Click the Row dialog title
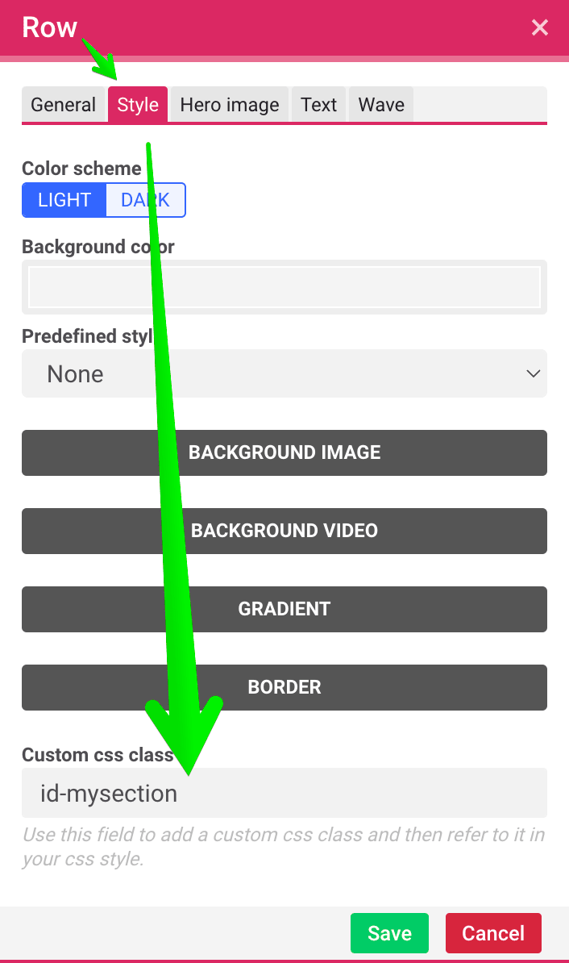The width and height of the screenshot is (569, 963). click(x=50, y=27)
